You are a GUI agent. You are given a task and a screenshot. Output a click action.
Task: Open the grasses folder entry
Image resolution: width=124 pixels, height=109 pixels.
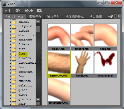(24, 99)
